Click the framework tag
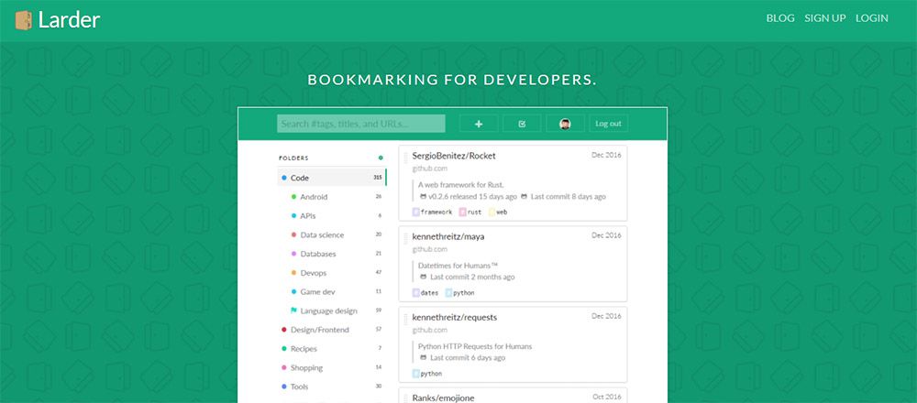The height and width of the screenshot is (403, 917). [x=432, y=212]
